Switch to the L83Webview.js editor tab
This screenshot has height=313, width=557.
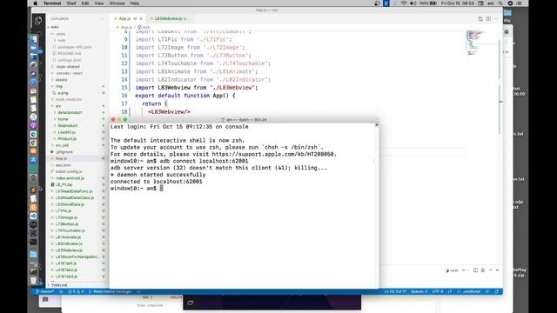pos(168,18)
